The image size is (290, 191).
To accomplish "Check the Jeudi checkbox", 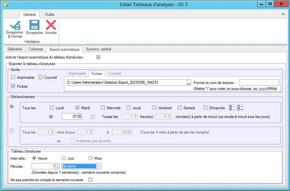I will (x=128, y=107).
